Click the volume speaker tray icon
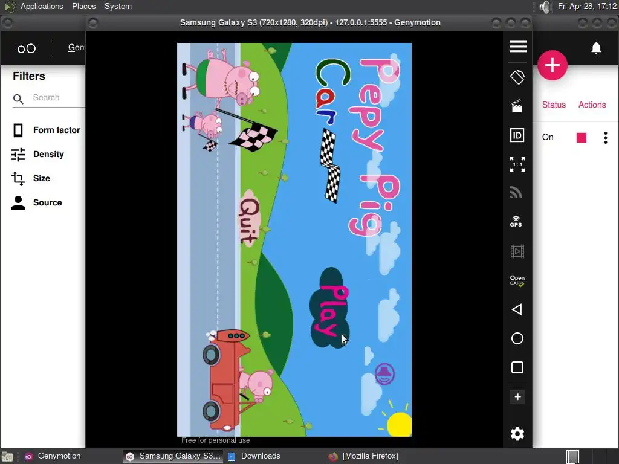 coord(545,7)
